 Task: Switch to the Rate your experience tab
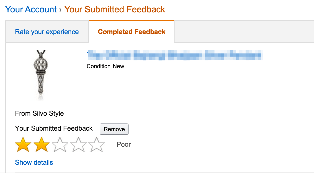point(47,32)
